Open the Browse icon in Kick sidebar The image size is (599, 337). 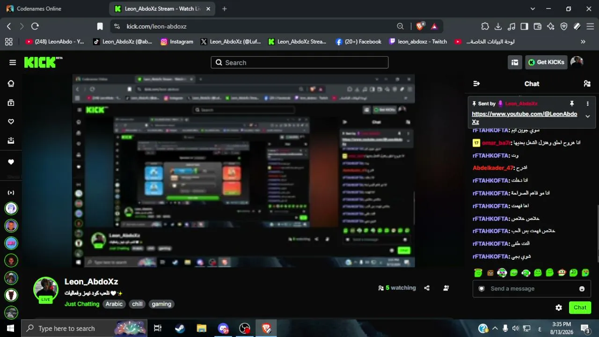click(x=11, y=103)
